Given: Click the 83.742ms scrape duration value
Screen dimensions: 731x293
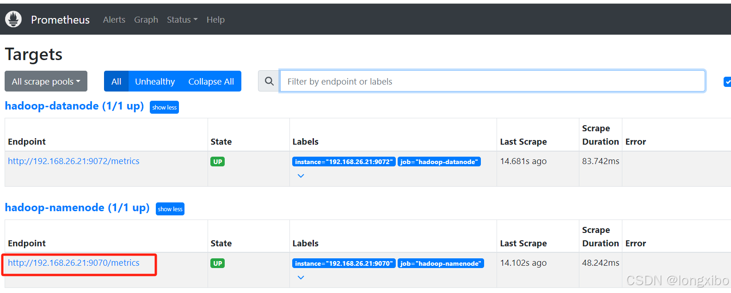Looking at the screenshot, I should [x=601, y=161].
